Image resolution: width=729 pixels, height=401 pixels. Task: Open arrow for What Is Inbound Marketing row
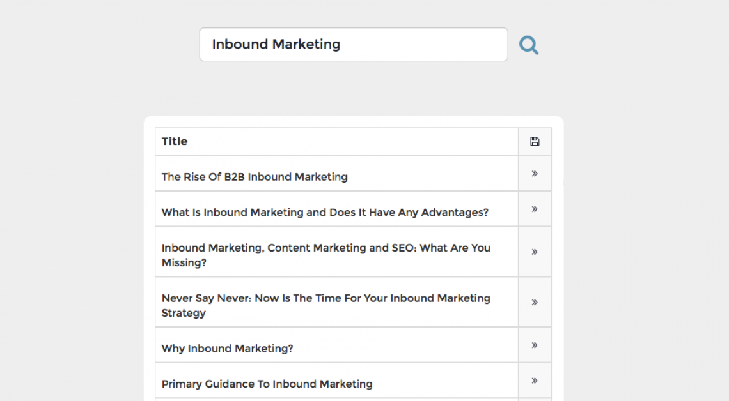(x=535, y=209)
